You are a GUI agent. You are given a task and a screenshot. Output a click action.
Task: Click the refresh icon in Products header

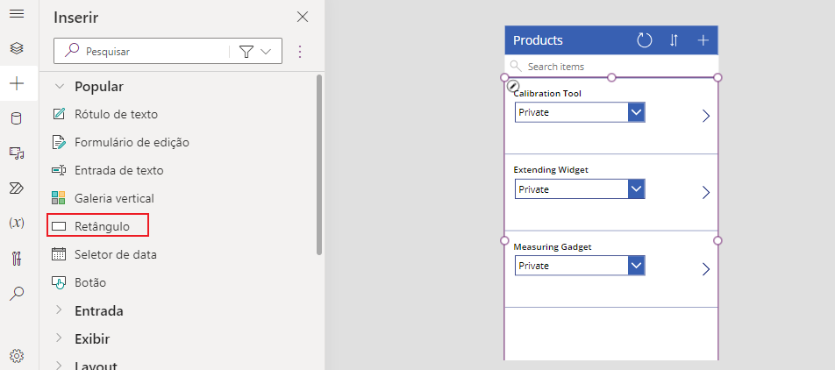click(x=645, y=40)
